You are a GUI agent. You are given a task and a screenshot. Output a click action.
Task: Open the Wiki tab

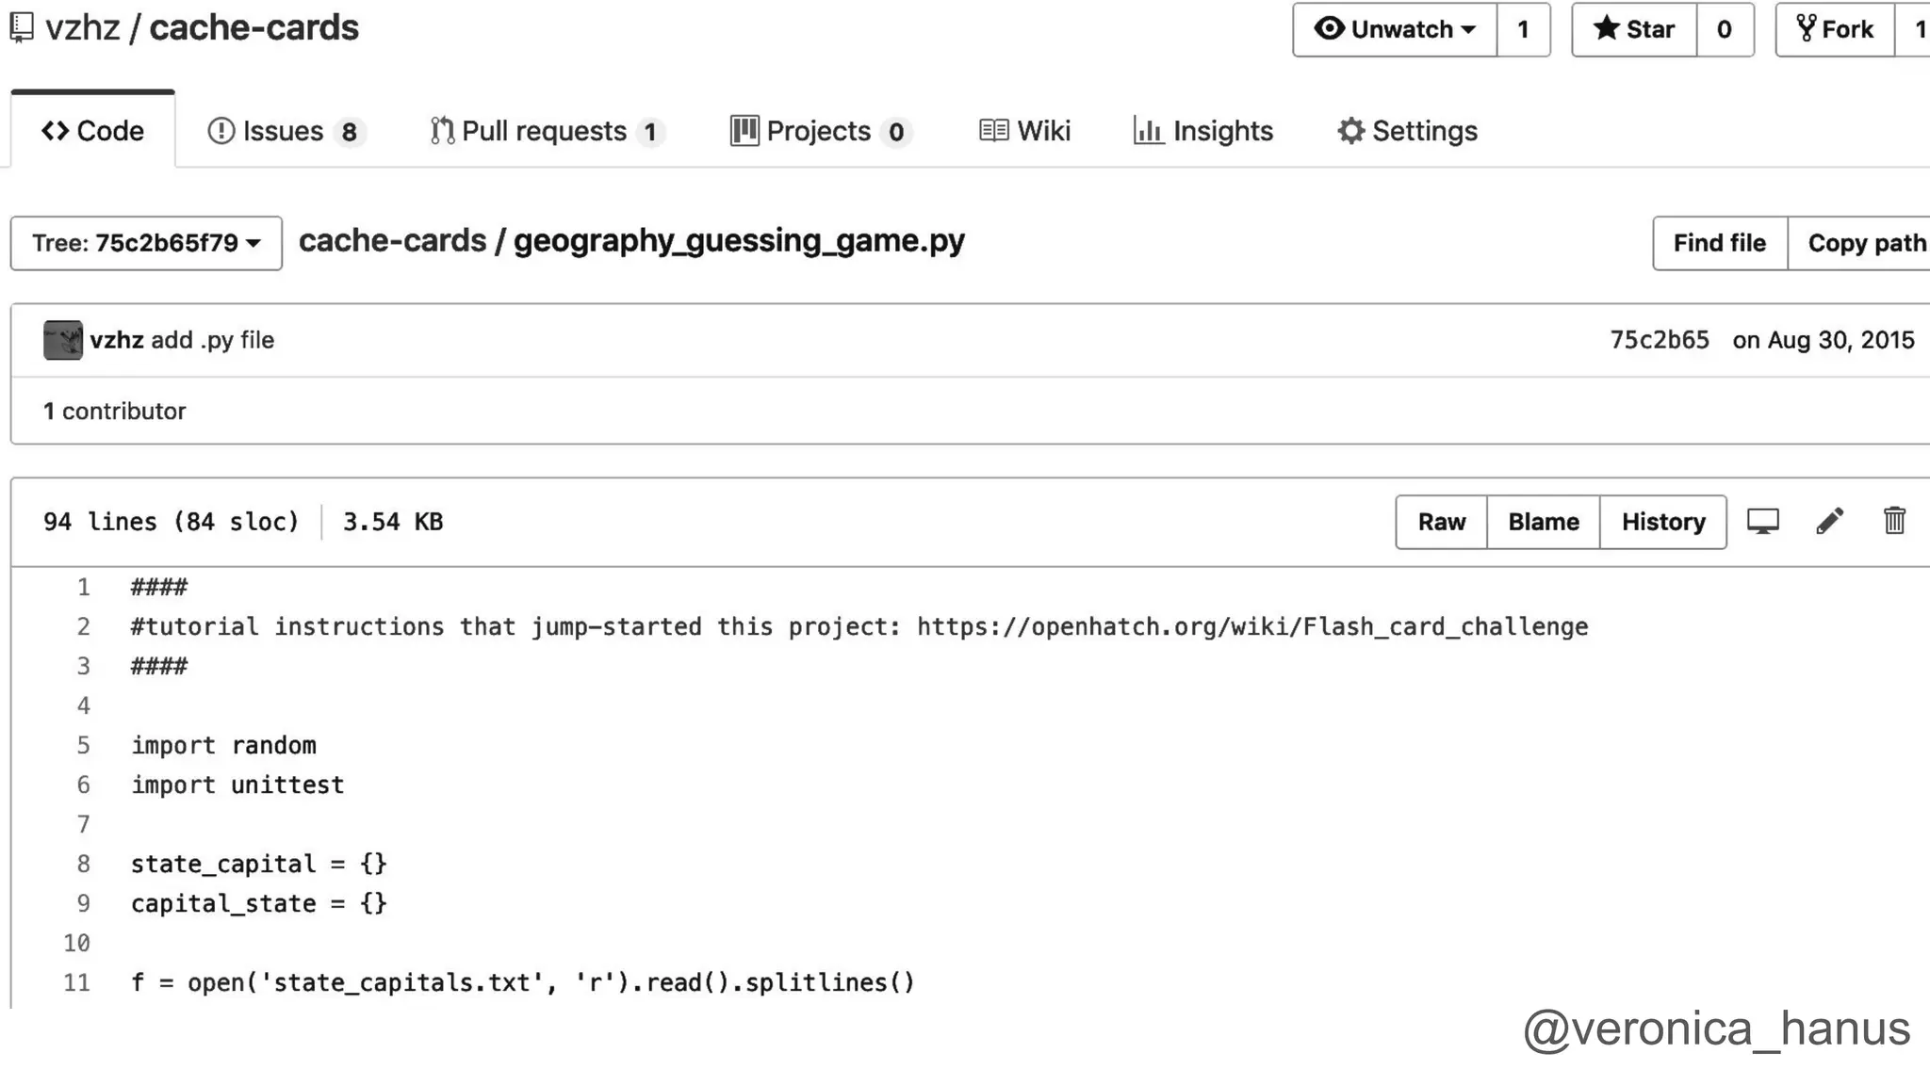tap(1025, 132)
